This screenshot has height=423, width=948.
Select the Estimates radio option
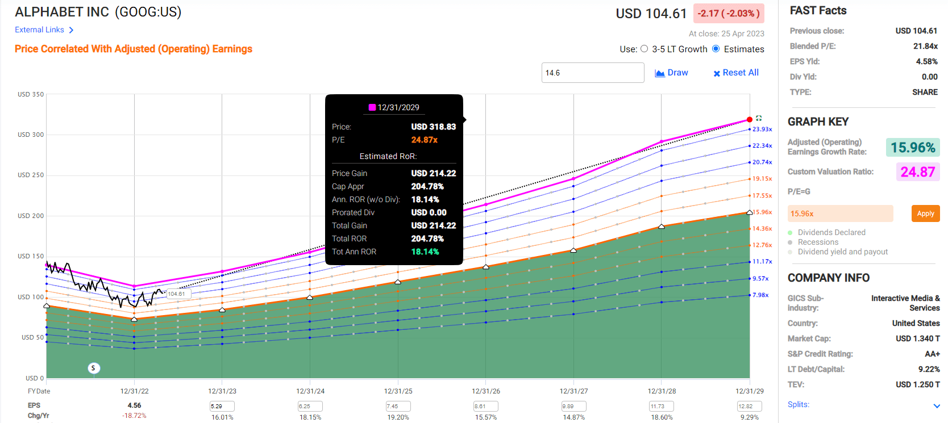click(x=716, y=49)
